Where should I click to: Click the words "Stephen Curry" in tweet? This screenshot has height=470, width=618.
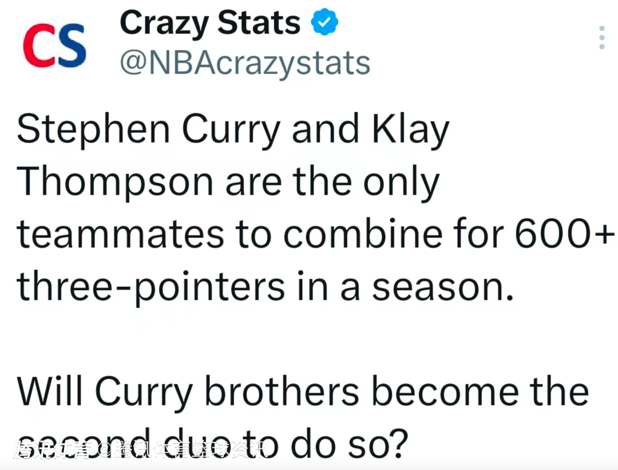pos(148,131)
